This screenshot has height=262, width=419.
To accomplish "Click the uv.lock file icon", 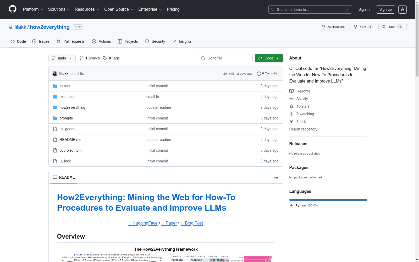I will pos(55,161).
